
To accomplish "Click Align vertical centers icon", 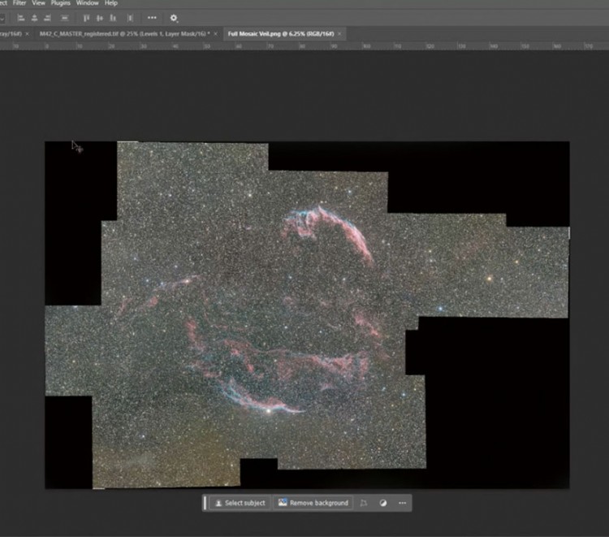I will point(100,18).
